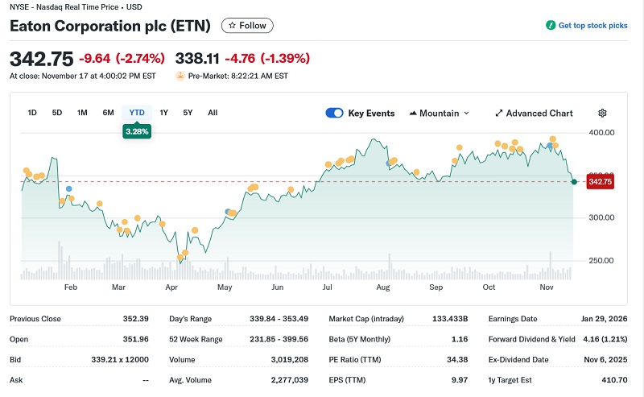The height and width of the screenshot is (397, 644).
Task: Click the 250.00 y-axis label
Action: click(x=601, y=260)
